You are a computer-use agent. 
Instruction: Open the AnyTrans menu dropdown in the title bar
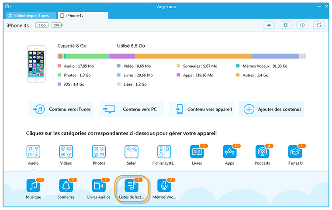pyautogui.click(x=8, y=7)
